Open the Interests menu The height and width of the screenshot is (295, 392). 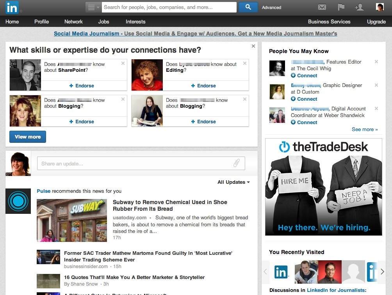135,21
